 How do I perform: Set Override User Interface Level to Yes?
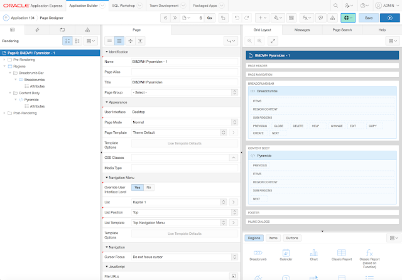[x=138, y=188]
